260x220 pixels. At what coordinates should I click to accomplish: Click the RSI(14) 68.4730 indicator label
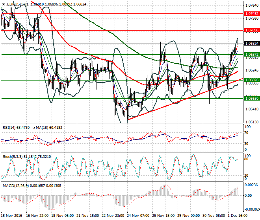click(x=16, y=128)
